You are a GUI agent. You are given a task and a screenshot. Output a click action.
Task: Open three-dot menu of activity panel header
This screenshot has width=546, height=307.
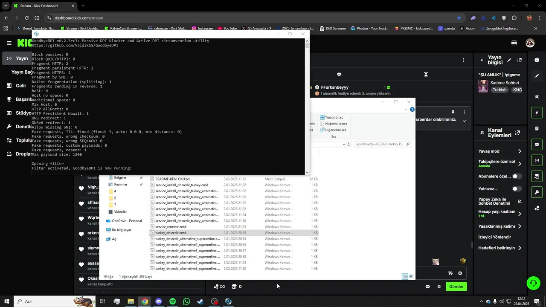click(x=463, y=60)
